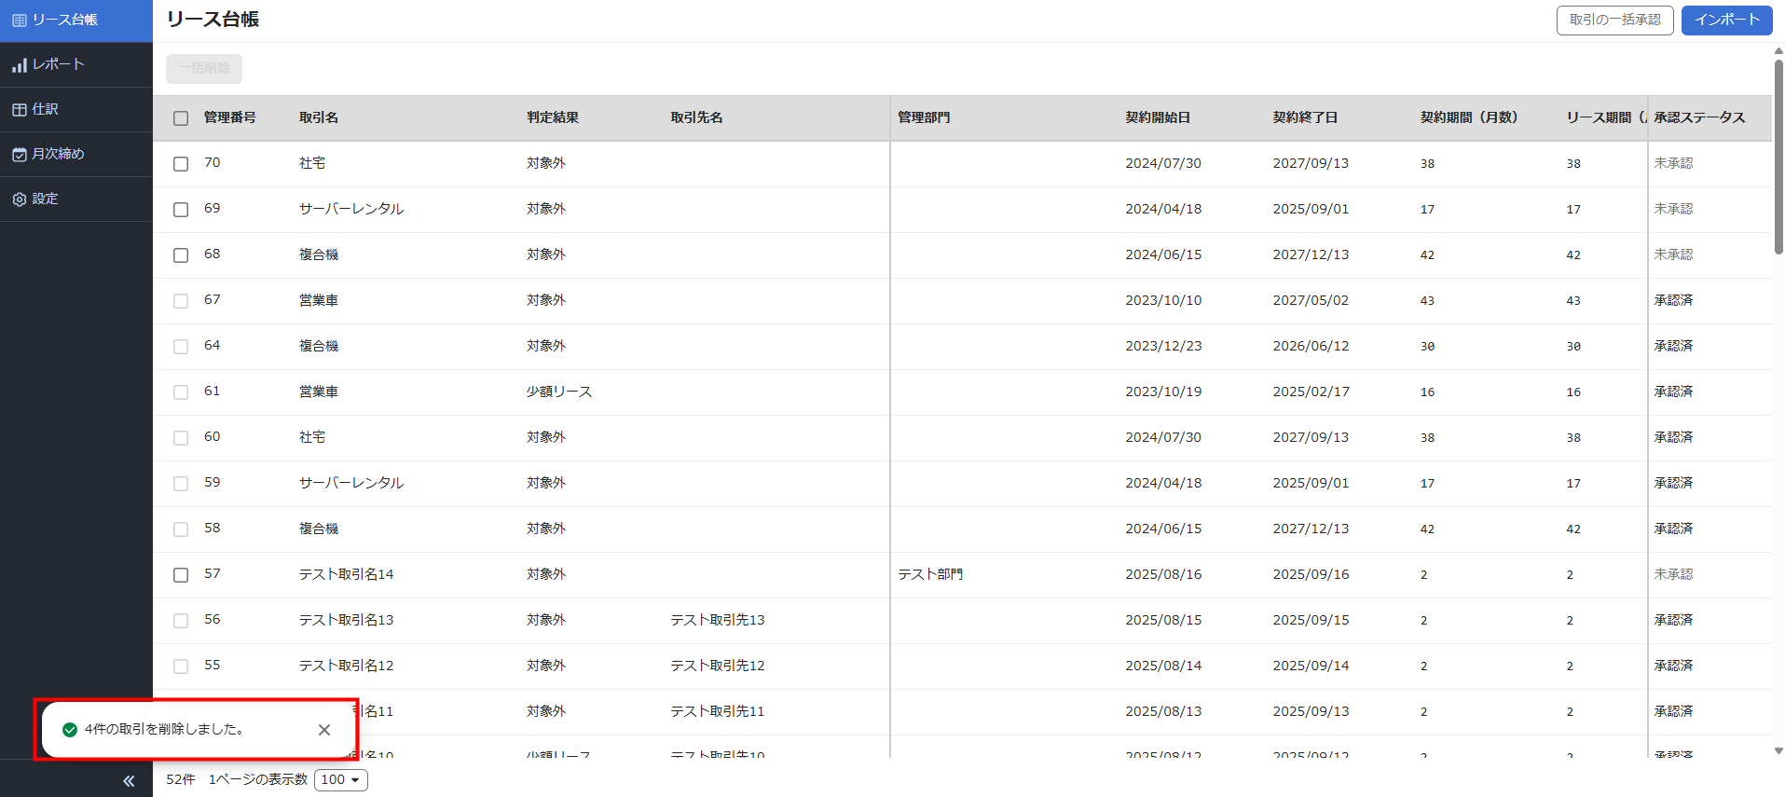Select the checkbox for row 57
Image resolution: width=1785 pixels, height=797 pixels.
tap(181, 575)
